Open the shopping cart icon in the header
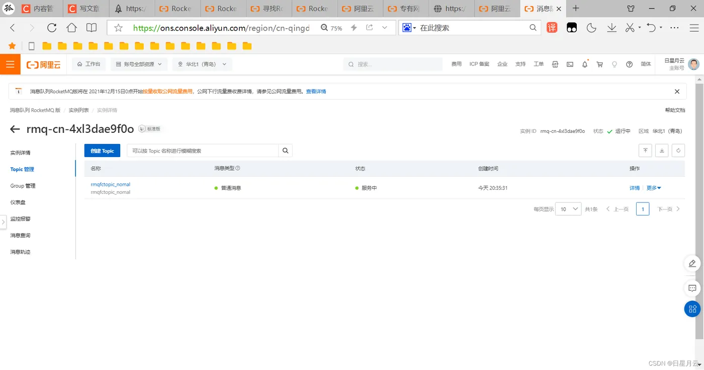This screenshot has height=370, width=704. [x=599, y=64]
